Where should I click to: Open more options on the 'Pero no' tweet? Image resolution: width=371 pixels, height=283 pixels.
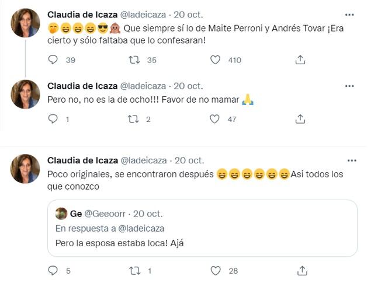click(x=349, y=86)
